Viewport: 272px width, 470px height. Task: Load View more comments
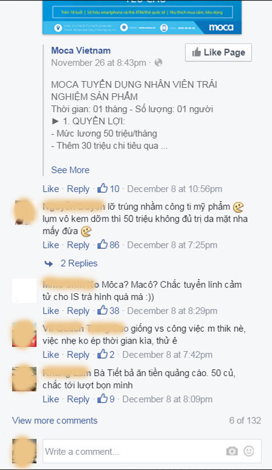55,420
